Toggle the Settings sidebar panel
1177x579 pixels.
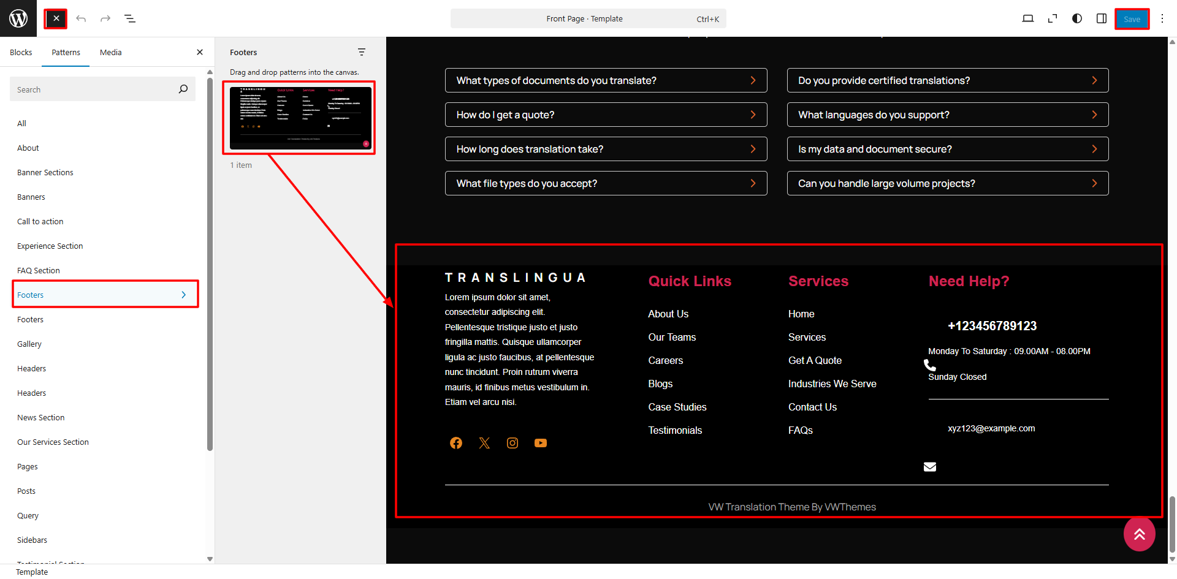click(1102, 19)
